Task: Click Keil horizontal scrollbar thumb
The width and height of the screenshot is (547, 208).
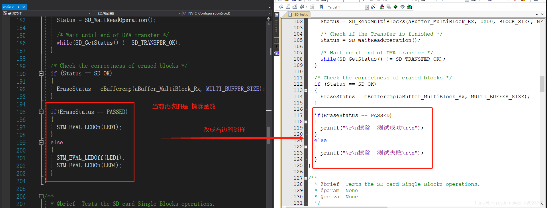Action: 336,207
